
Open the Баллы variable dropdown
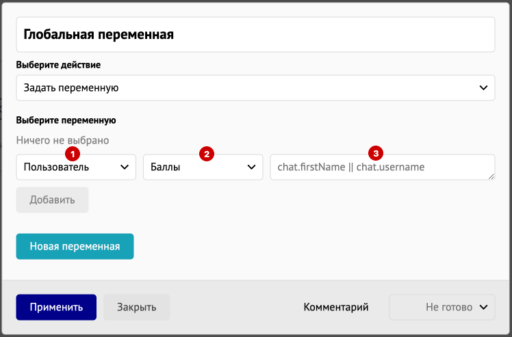[x=203, y=167]
